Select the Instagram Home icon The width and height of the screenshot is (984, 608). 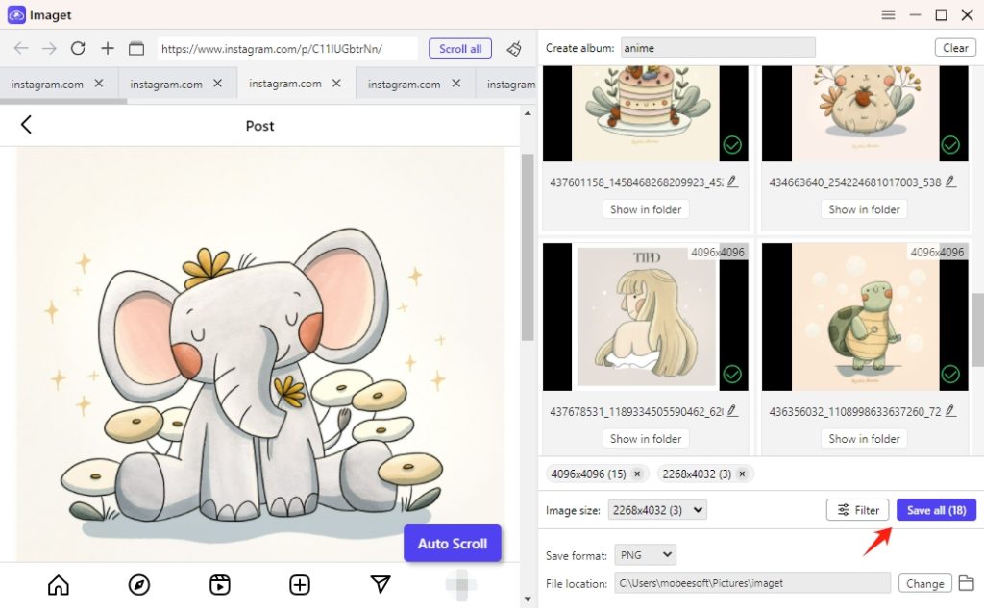59,584
